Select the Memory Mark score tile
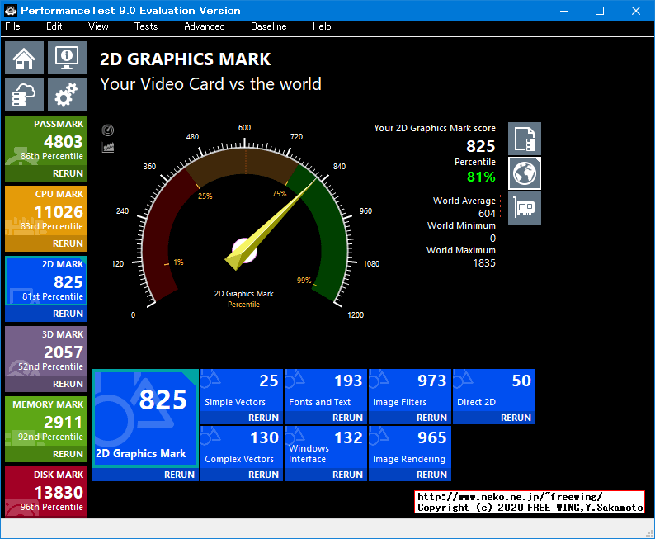The width and height of the screenshot is (655, 539). [46, 422]
